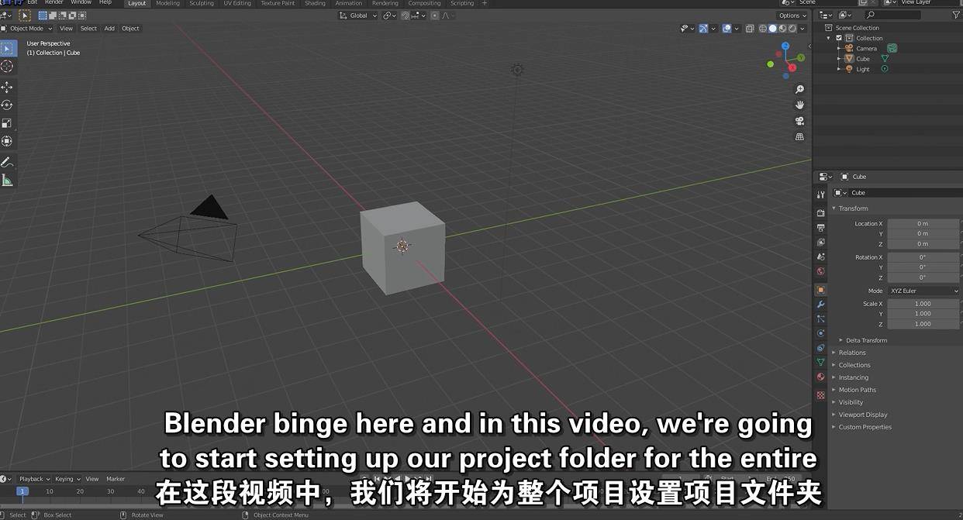Open the Modifiers properties tab
Screen dimensions: 963x520
821,305
